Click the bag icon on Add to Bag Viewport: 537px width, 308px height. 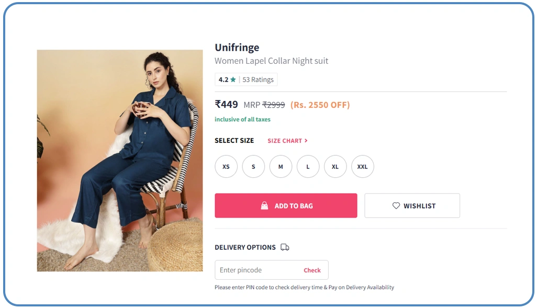click(265, 206)
